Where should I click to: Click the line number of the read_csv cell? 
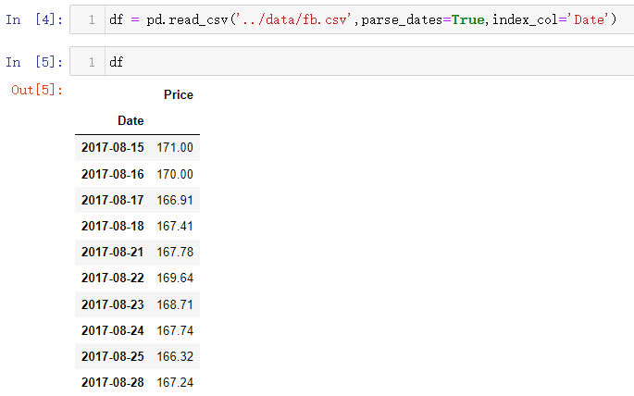pos(92,19)
